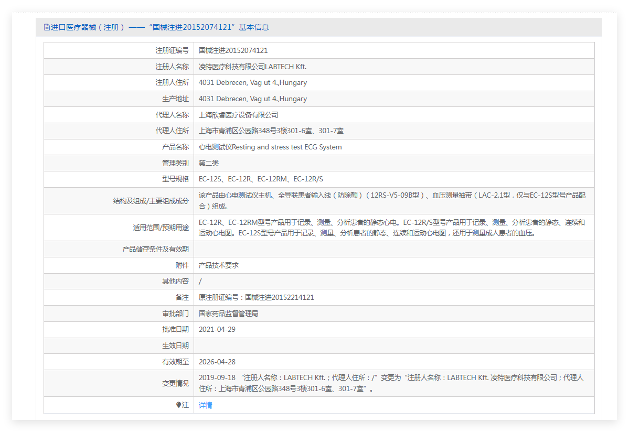Image resolution: width=629 pixels, height=432 pixels.
Task: Select agent name 上海欣睿医疗设备有限公司
Action: pyautogui.click(x=238, y=115)
